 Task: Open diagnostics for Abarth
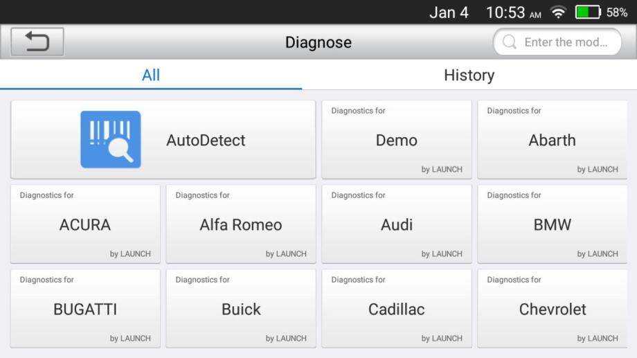[552, 140]
